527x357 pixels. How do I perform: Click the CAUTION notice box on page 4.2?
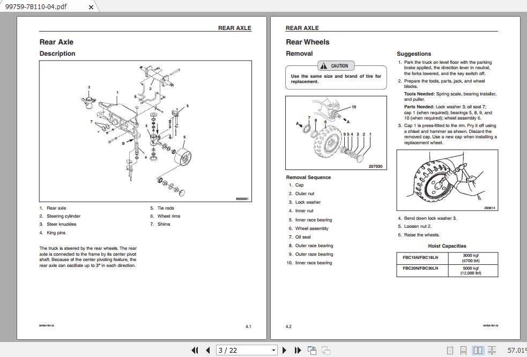(x=336, y=74)
